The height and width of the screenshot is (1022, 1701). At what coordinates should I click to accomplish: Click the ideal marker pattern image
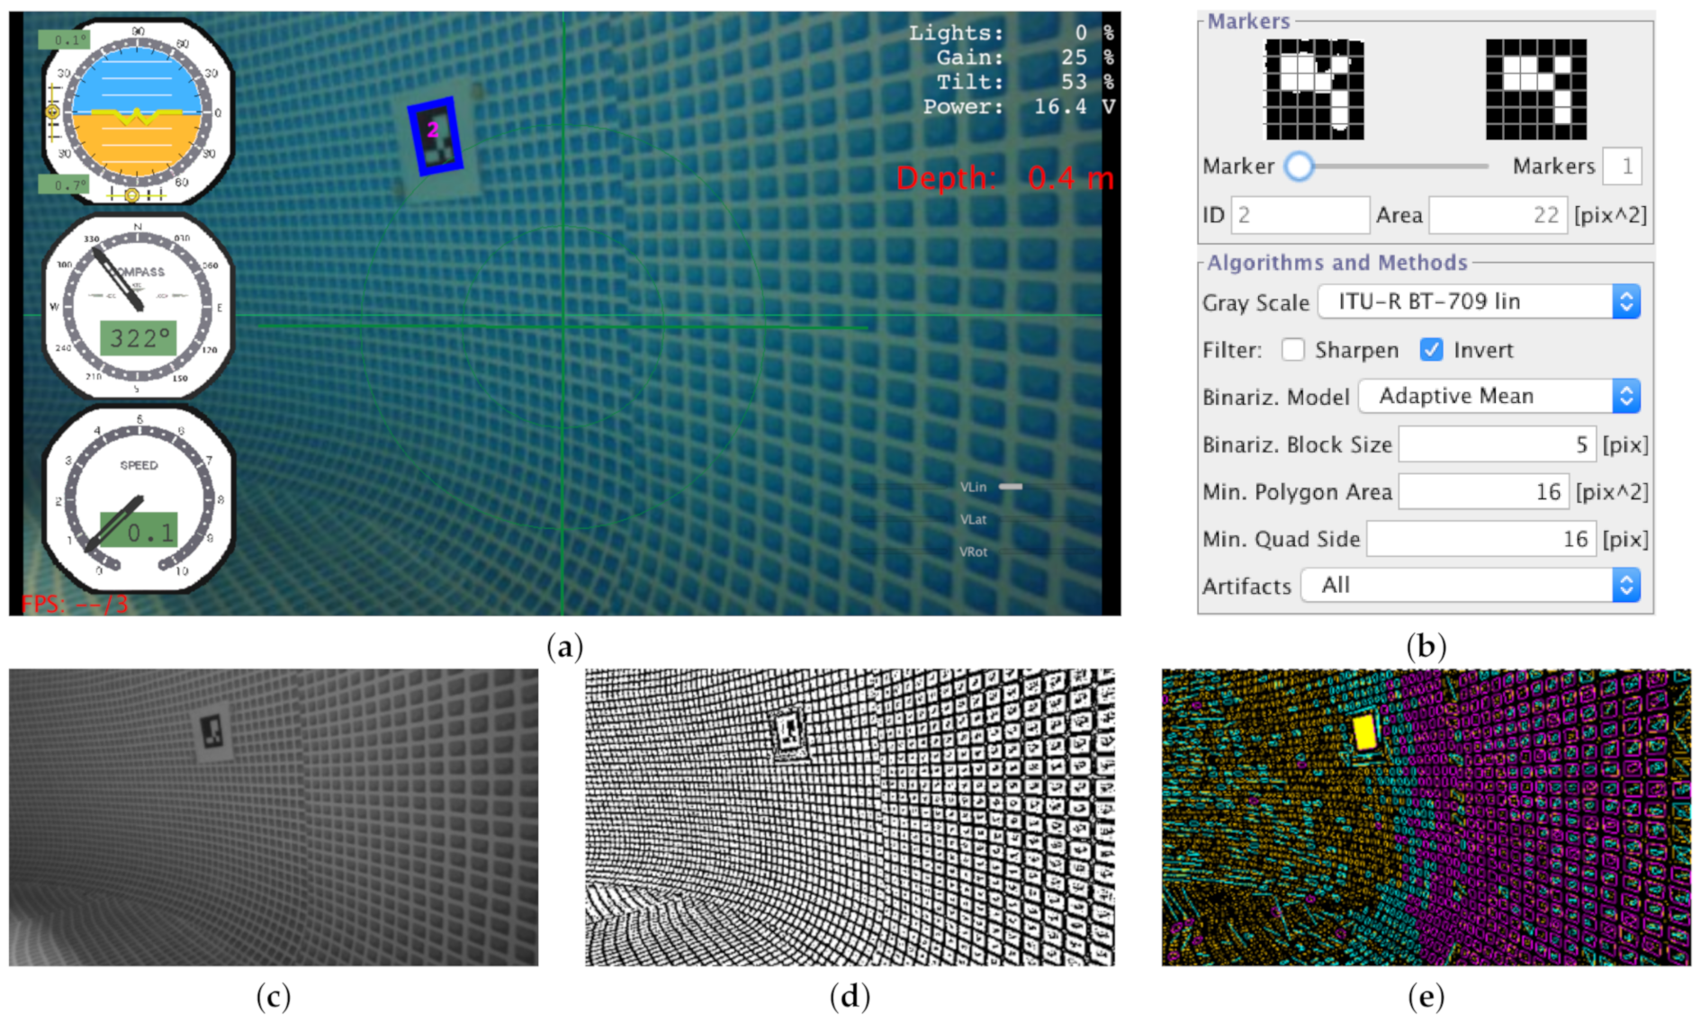1535,89
